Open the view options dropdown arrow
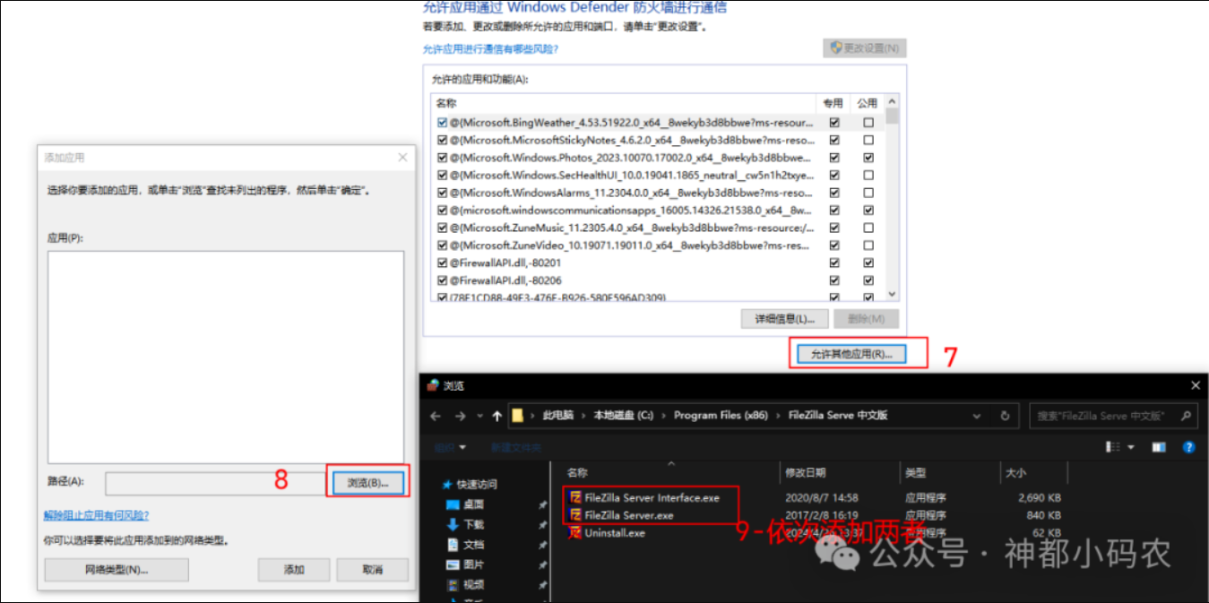The image size is (1209, 603). click(1131, 446)
